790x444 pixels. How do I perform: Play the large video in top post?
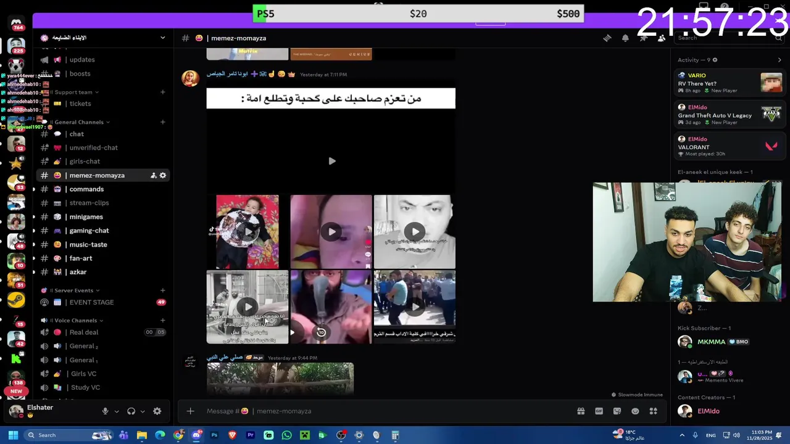pyautogui.click(x=331, y=161)
